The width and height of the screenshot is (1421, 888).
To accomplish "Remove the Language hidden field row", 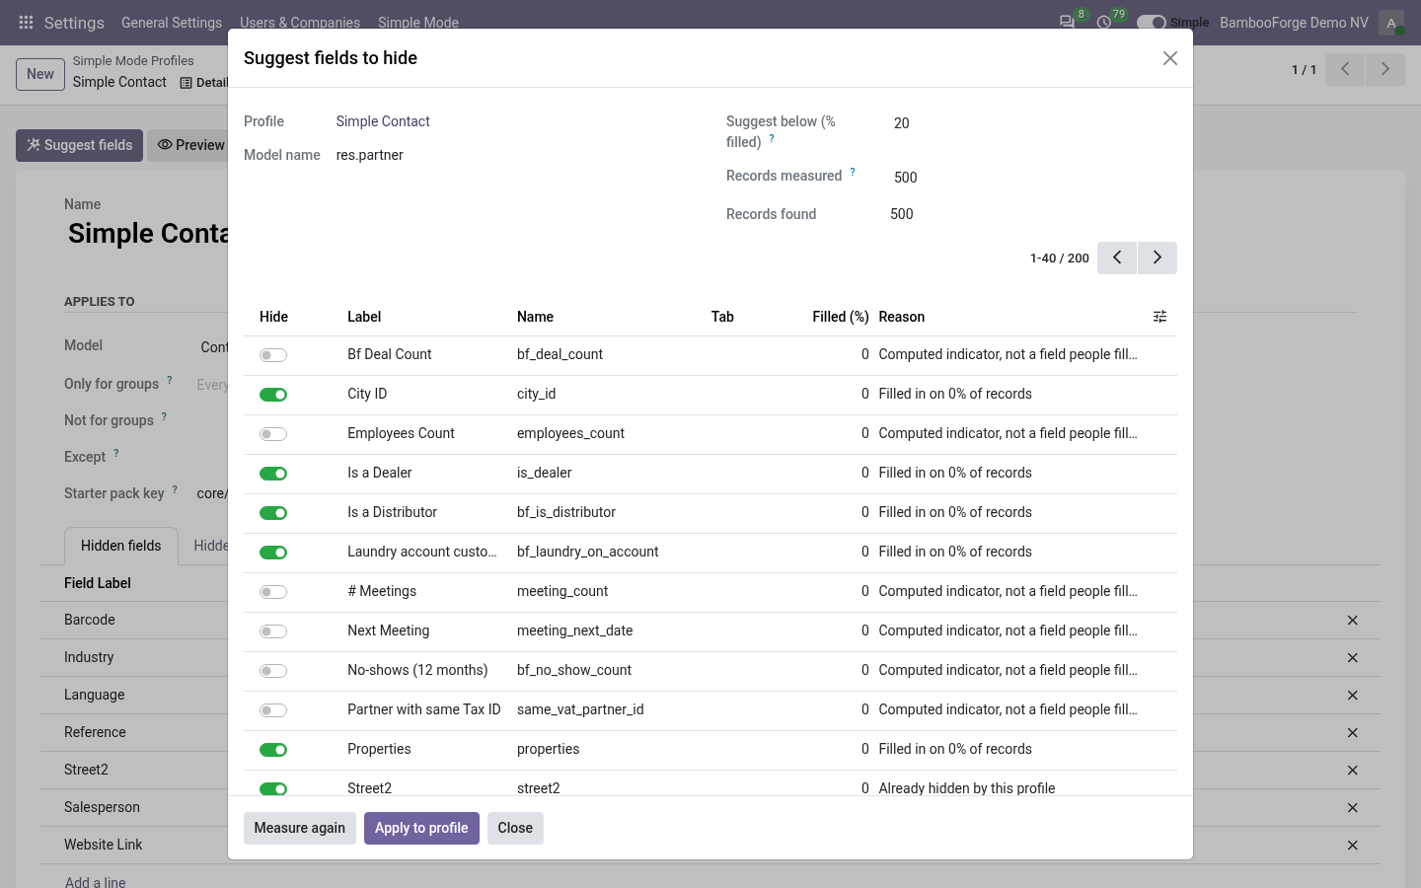I will (1353, 696).
